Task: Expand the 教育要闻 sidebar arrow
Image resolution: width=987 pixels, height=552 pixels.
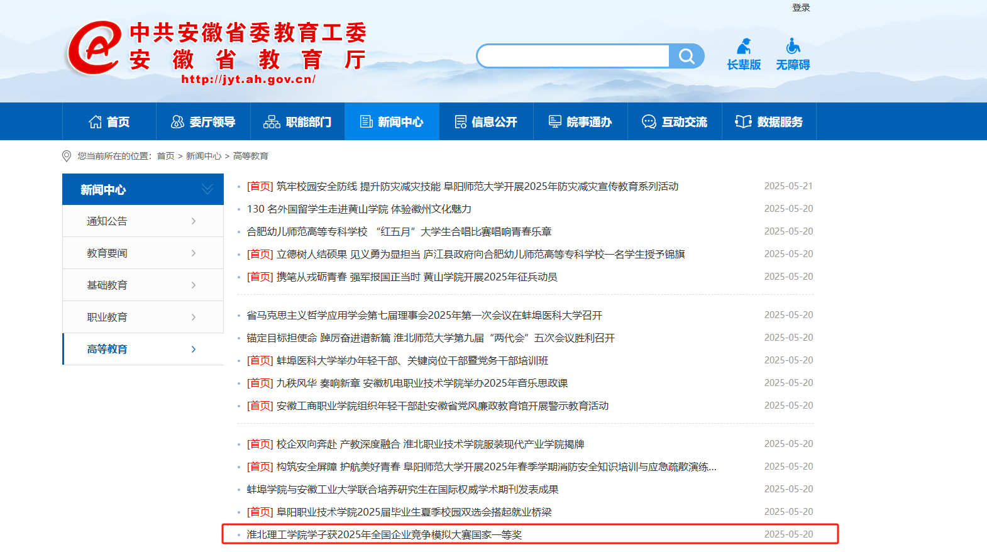Action: (x=194, y=253)
